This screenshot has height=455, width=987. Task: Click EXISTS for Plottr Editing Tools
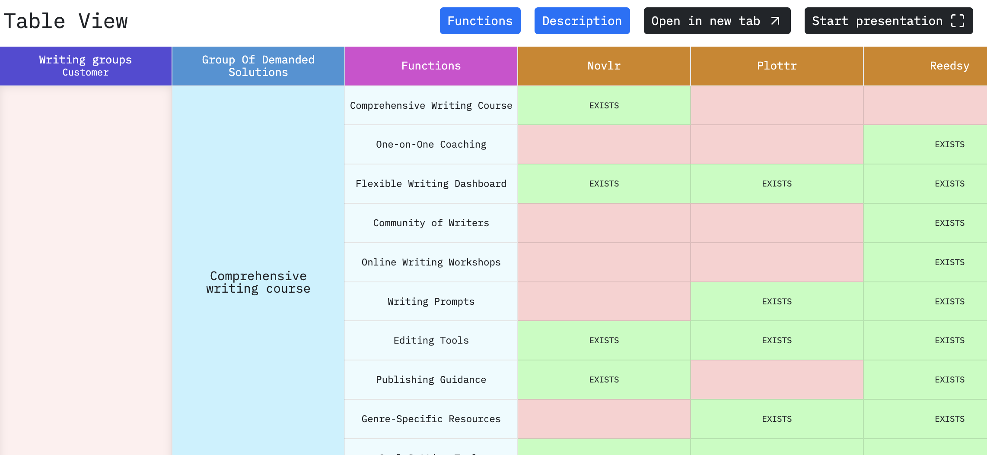pyautogui.click(x=777, y=340)
